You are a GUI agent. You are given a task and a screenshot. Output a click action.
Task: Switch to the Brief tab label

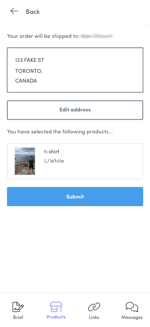[x=18, y=317]
